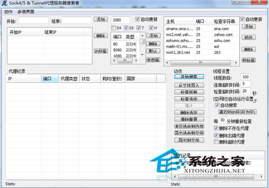Viewport: 269px width, 188px height.
Task: Select the sinamx.sina.c... host row
Action: click(202, 29)
